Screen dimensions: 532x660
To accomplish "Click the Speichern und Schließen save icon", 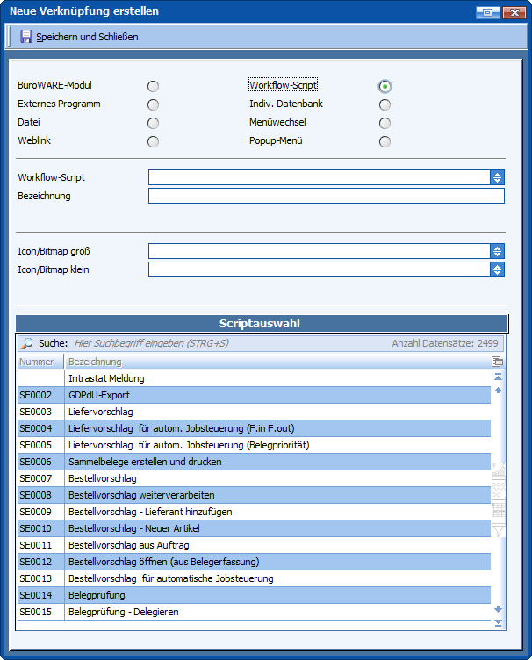I will tap(26, 37).
